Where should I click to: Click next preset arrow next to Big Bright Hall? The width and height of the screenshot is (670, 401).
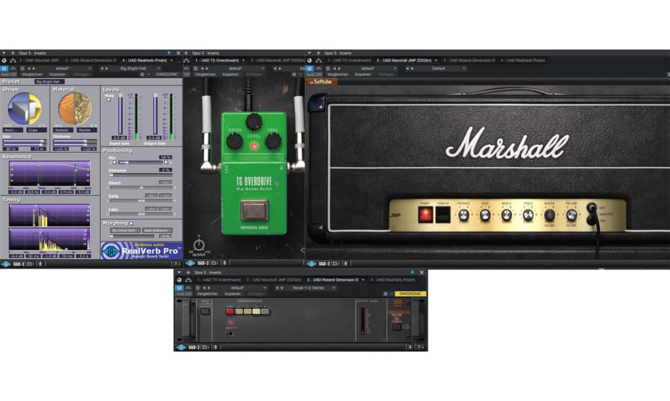[x=107, y=69]
